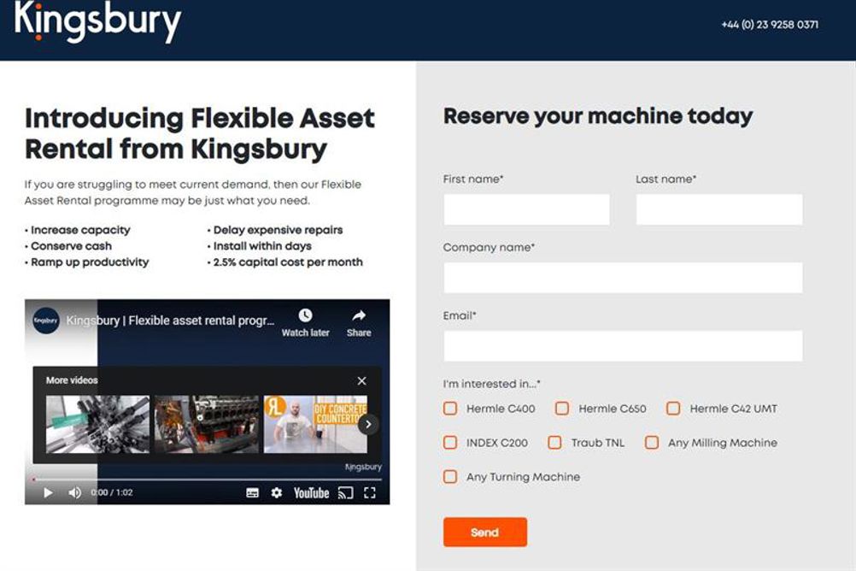Click the First name input field
This screenshot has width=856, height=571.
[526, 209]
